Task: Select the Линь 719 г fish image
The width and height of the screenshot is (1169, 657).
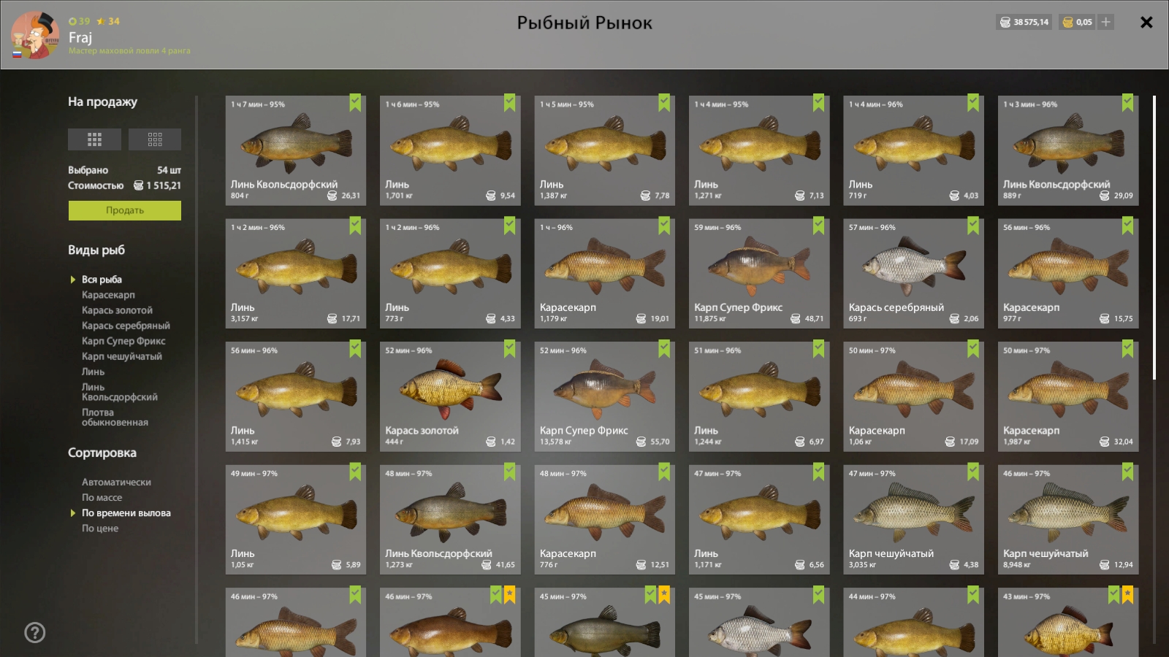Action: [x=913, y=143]
